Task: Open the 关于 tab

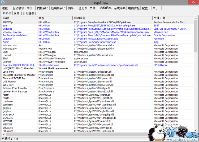Action: (155, 8)
